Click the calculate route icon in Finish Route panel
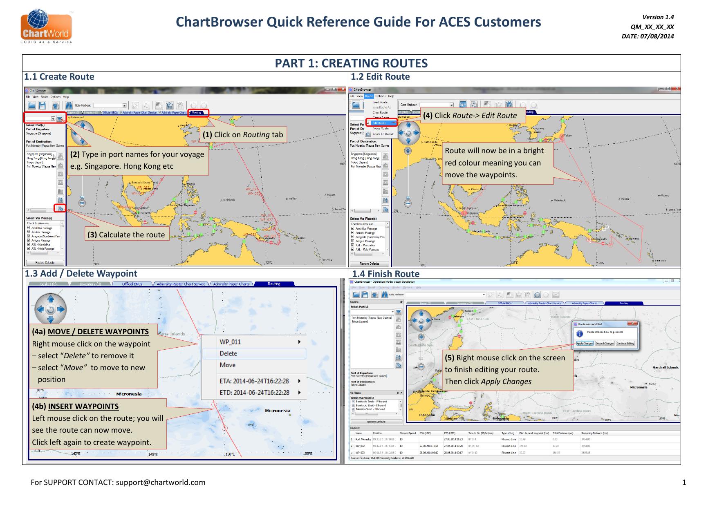The image size is (717, 507). click(399, 365)
